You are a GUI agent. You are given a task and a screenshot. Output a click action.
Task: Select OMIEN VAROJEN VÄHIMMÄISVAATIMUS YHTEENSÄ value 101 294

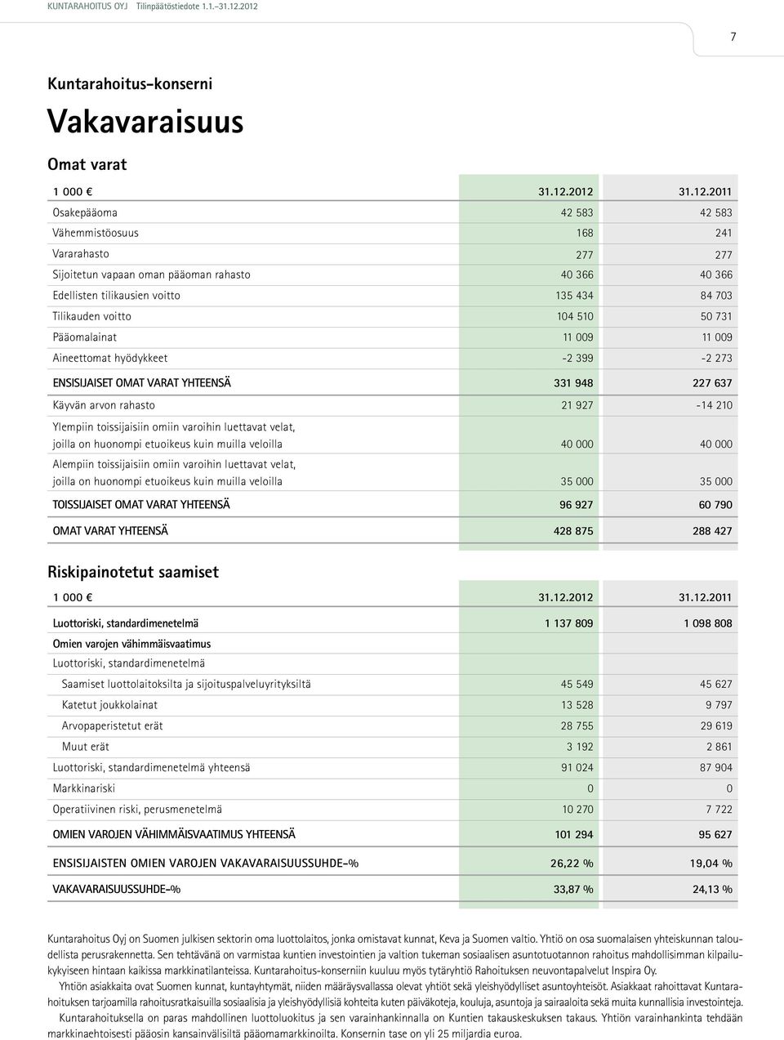574,835
